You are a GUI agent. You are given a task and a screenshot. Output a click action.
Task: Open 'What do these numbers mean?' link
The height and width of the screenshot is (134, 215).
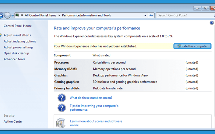coord(91,98)
